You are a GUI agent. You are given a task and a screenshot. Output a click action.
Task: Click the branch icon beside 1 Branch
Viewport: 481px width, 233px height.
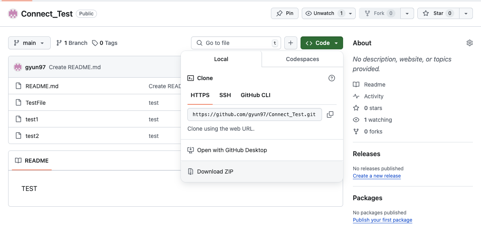click(x=59, y=43)
